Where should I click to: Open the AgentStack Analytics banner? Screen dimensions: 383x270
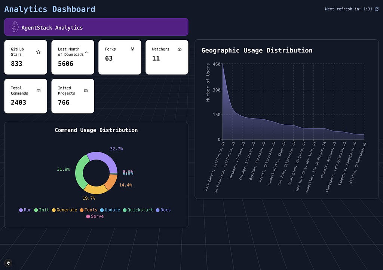coord(96,27)
